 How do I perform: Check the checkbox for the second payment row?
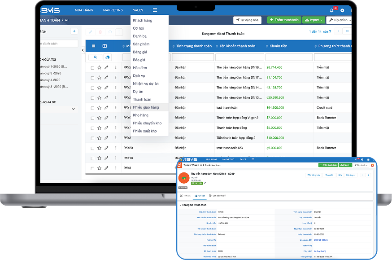[92, 78]
